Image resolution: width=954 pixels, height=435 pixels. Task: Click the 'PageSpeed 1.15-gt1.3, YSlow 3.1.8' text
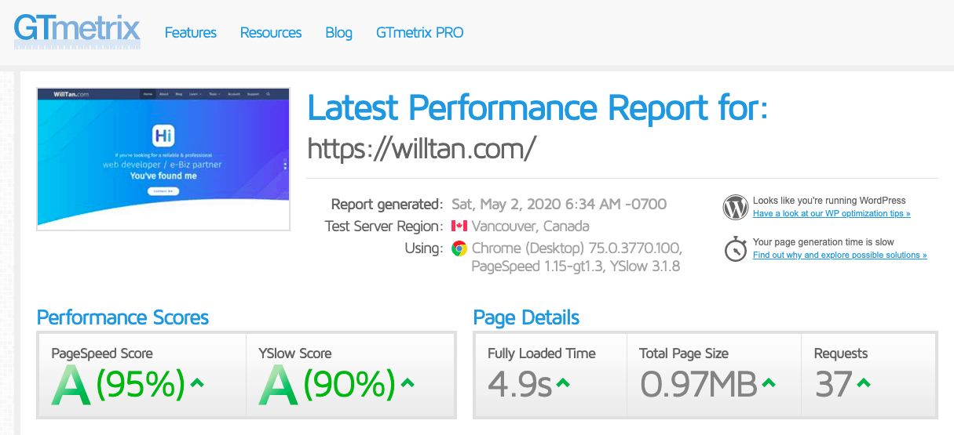576,266
